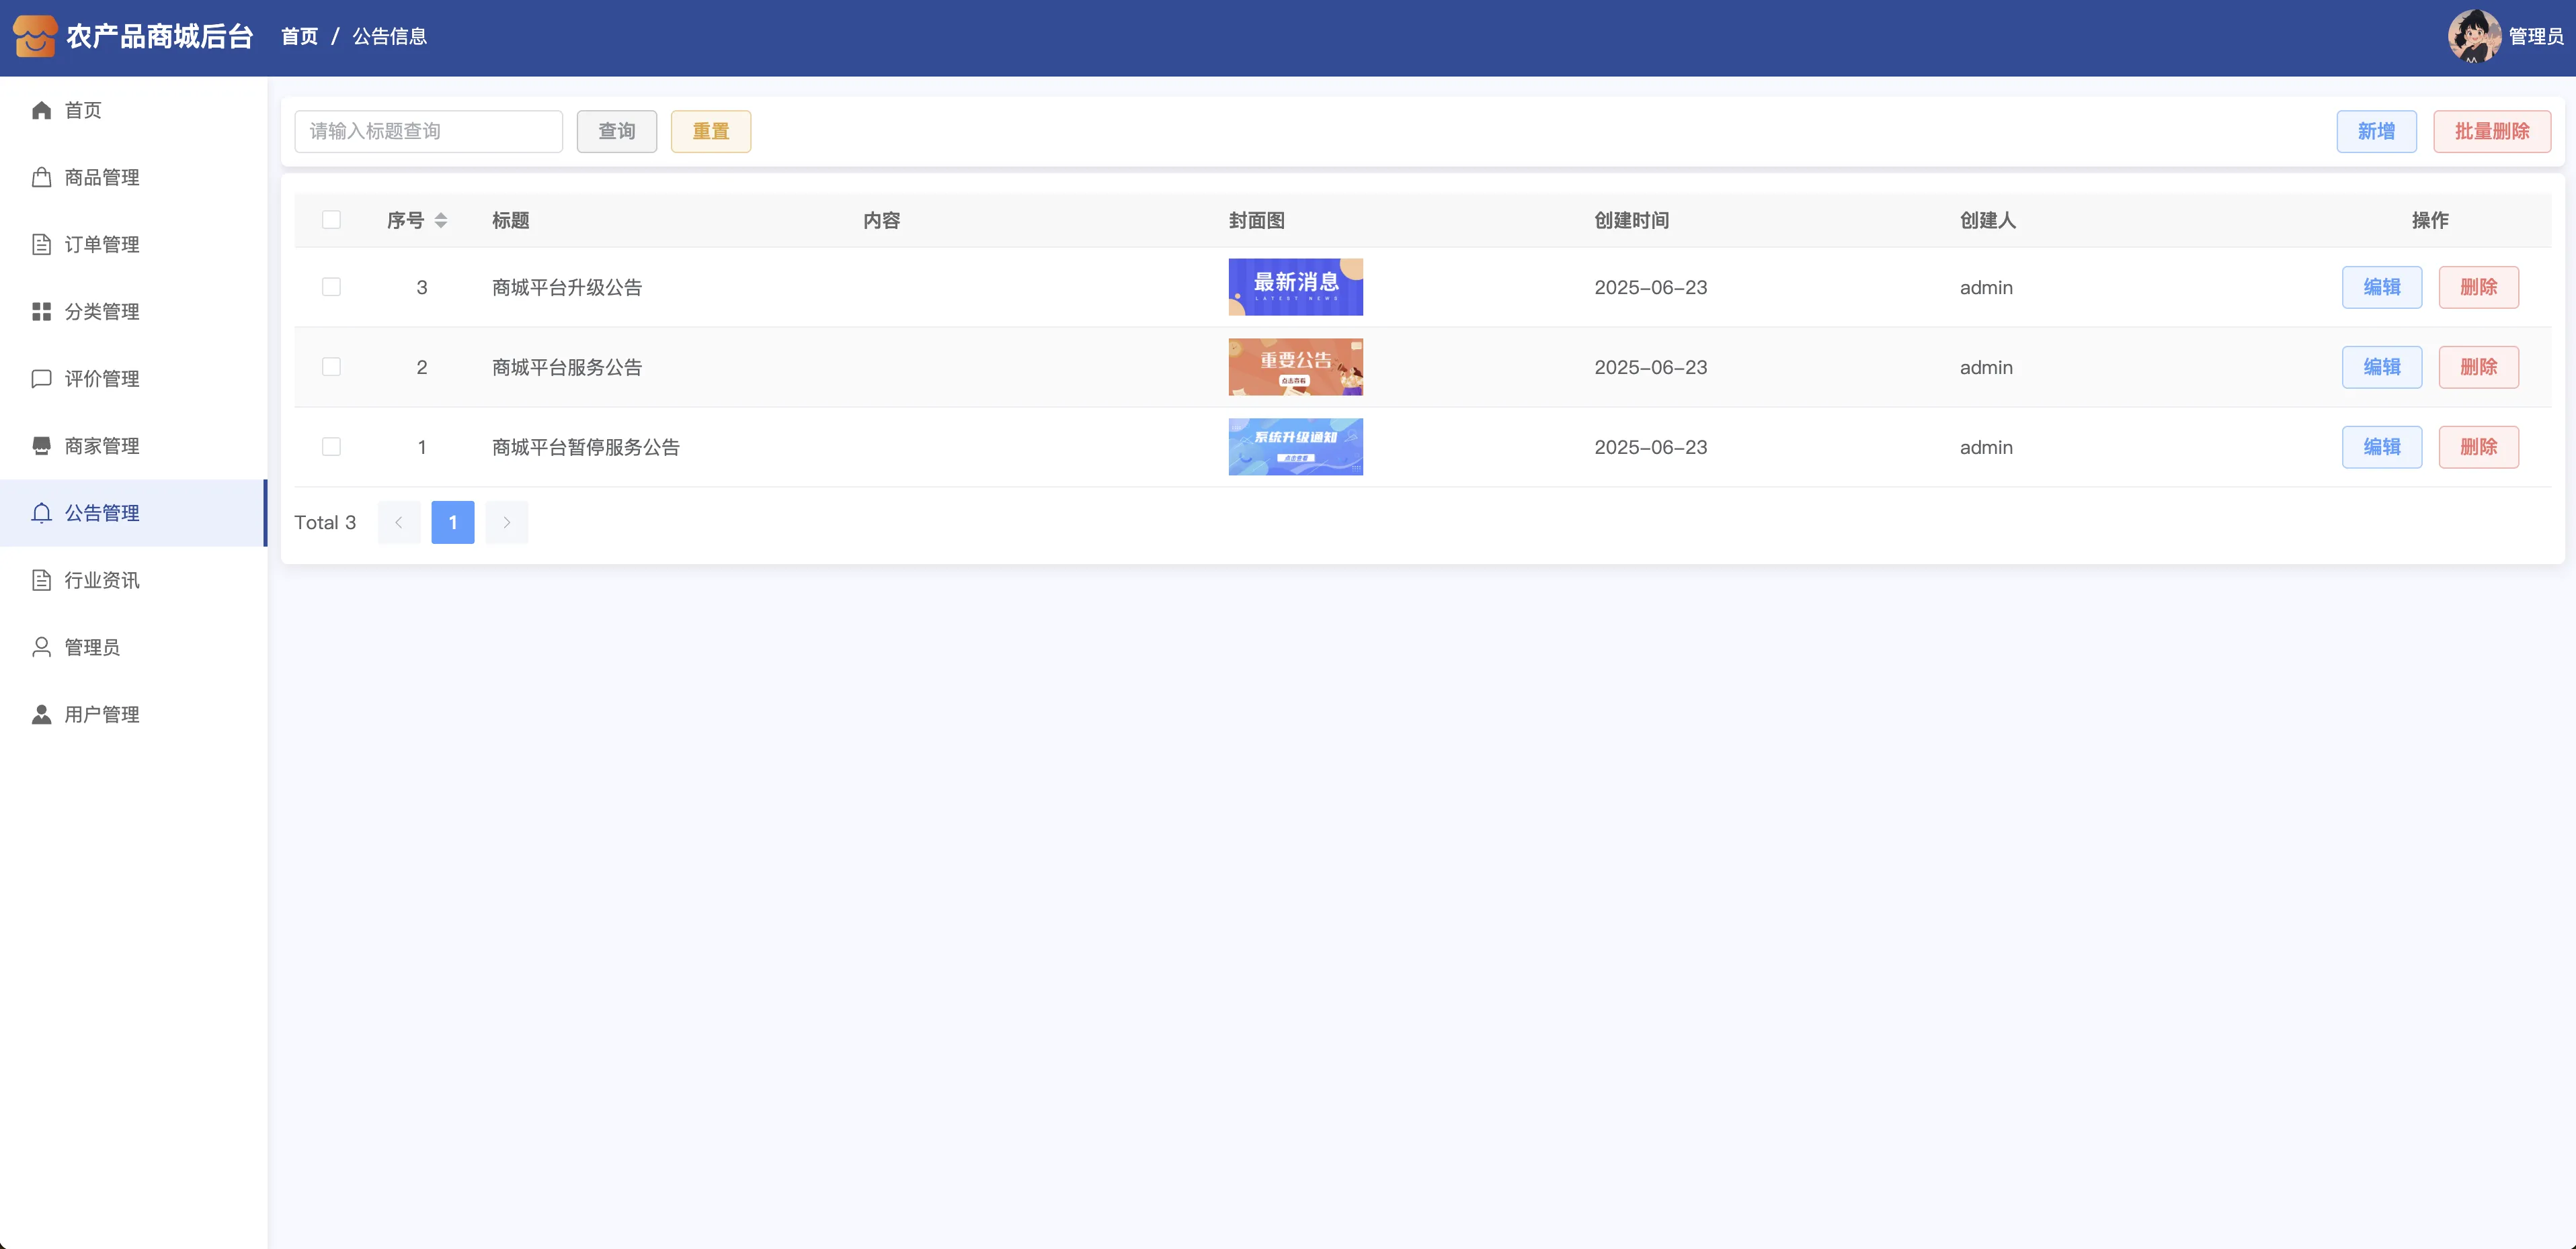
Task: Click the document icon for 订单管理
Action: [x=41, y=244]
